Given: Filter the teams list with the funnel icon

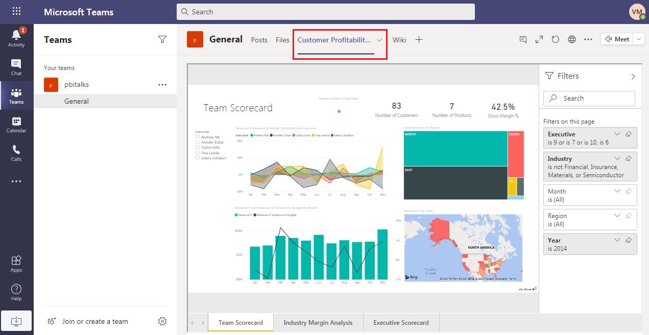Looking at the screenshot, I should click(162, 39).
